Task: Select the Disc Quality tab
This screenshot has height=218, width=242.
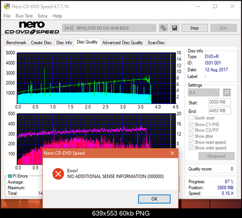Action: pyautogui.click(x=87, y=42)
